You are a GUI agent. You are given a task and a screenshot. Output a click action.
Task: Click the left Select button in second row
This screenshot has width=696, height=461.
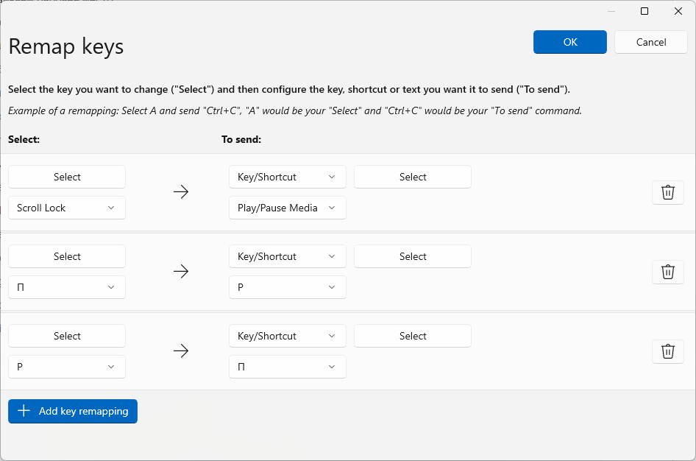[x=67, y=256]
